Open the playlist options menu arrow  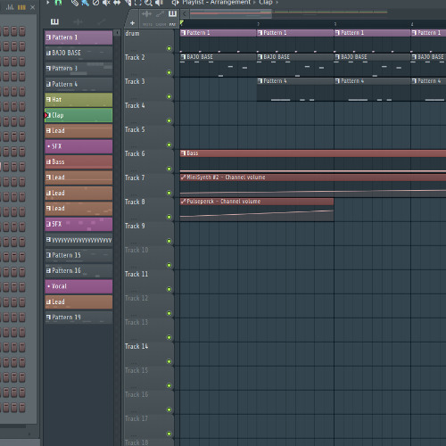click(x=48, y=3)
